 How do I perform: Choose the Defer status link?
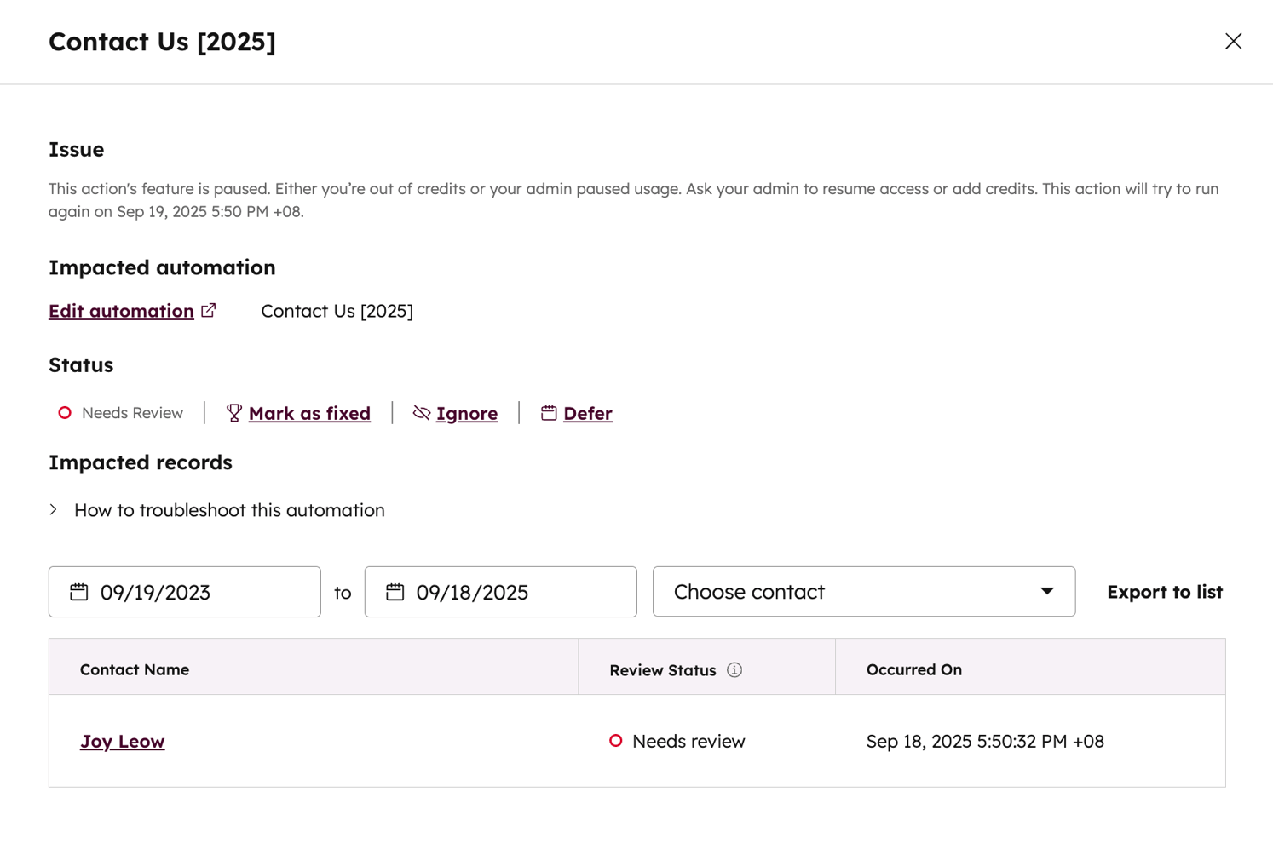tap(588, 413)
